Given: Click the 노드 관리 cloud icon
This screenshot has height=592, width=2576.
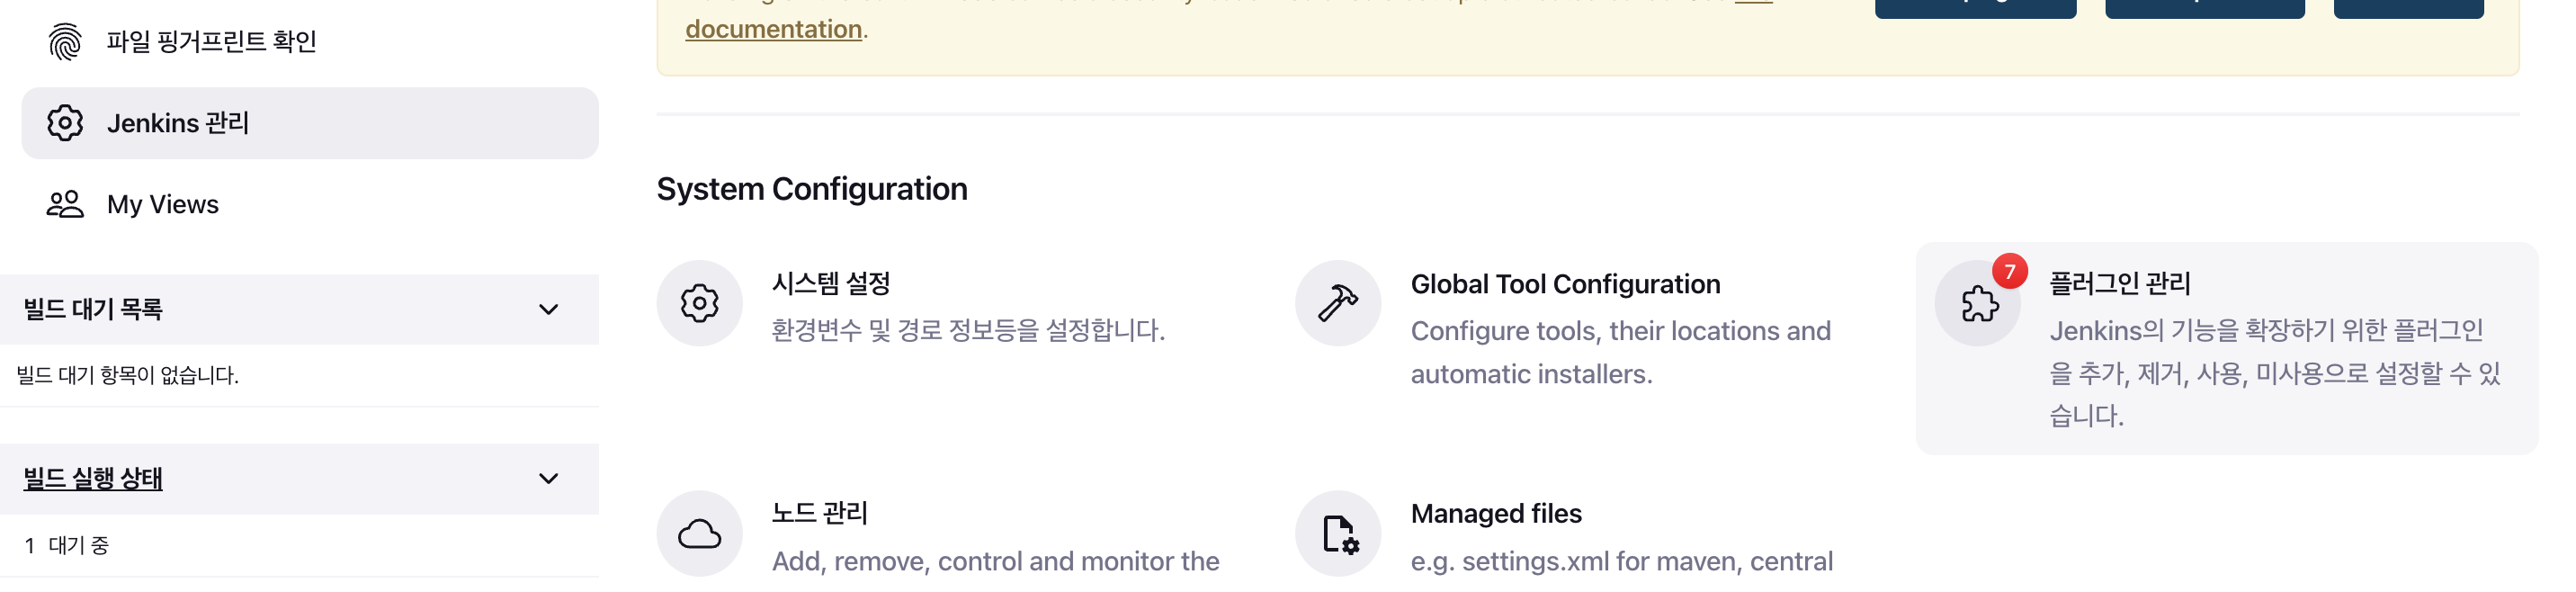Looking at the screenshot, I should (699, 533).
